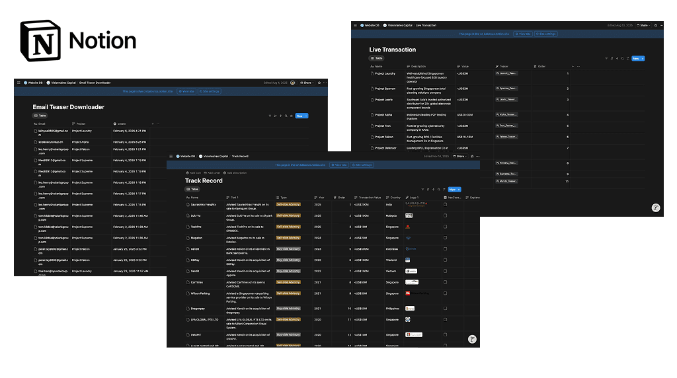Open Transaction Value column header menu

(x=368, y=198)
